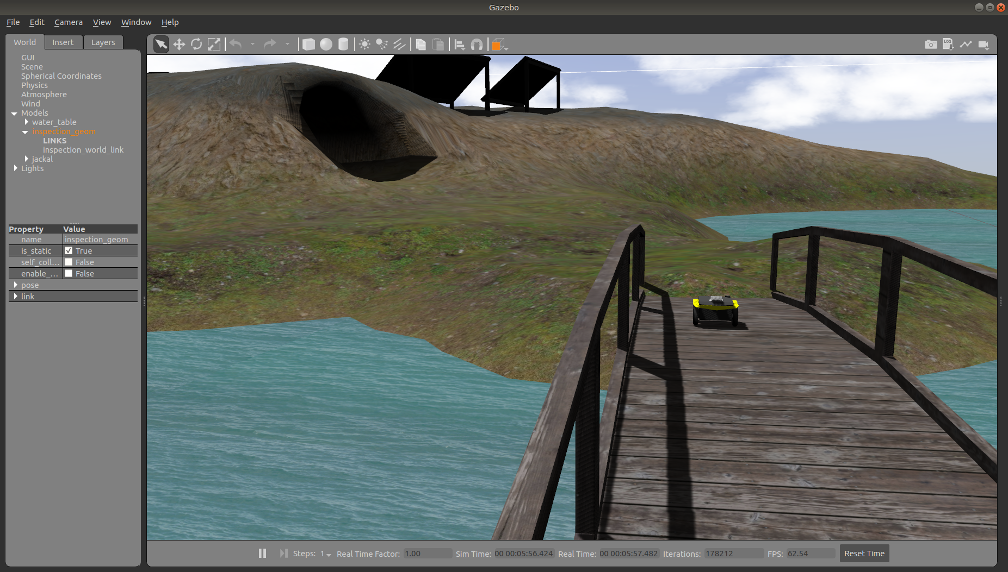
Task: Pause the simulation
Action: 262,554
